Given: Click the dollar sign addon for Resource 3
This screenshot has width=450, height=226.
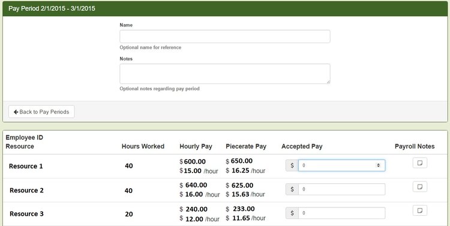Looking at the screenshot, I should point(292,213).
